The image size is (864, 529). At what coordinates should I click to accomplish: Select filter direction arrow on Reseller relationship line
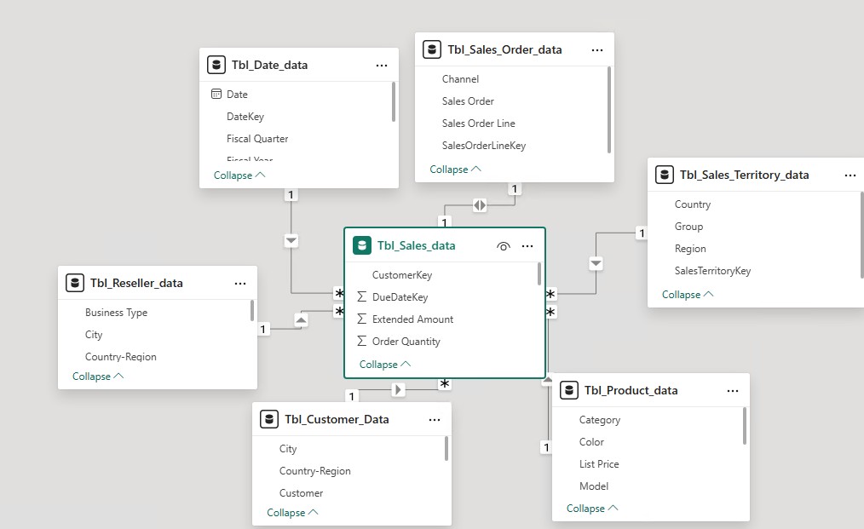pyautogui.click(x=301, y=319)
